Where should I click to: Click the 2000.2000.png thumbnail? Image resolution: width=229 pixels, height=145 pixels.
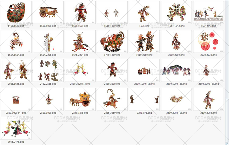click(176, 41)
